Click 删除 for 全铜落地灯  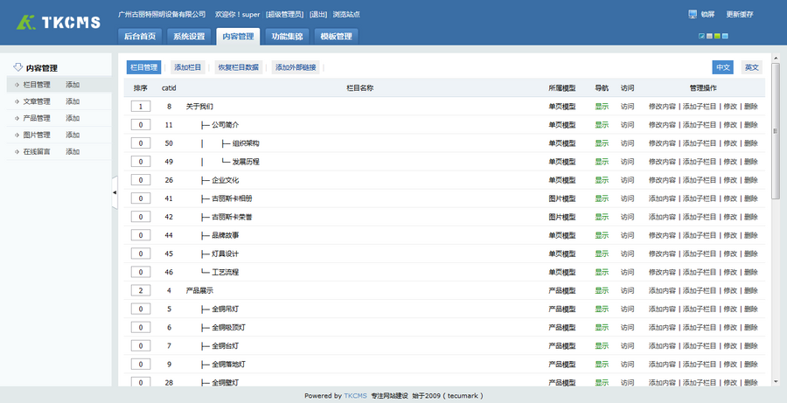(x=751, y=365)
